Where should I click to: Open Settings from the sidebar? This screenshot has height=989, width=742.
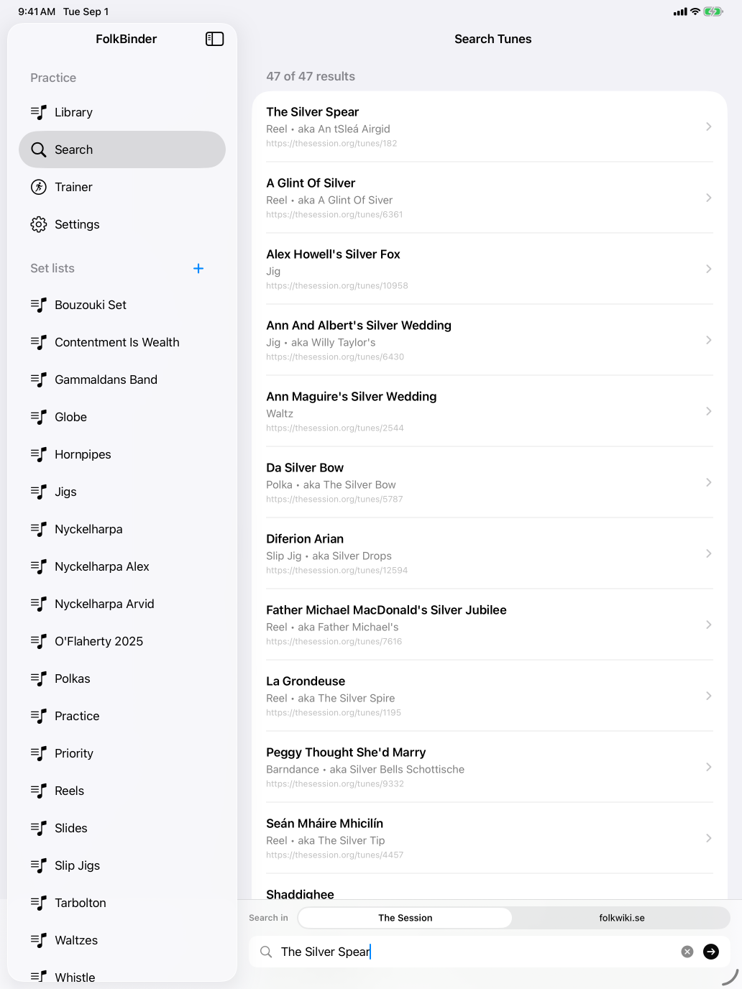[x=122, y=224]
